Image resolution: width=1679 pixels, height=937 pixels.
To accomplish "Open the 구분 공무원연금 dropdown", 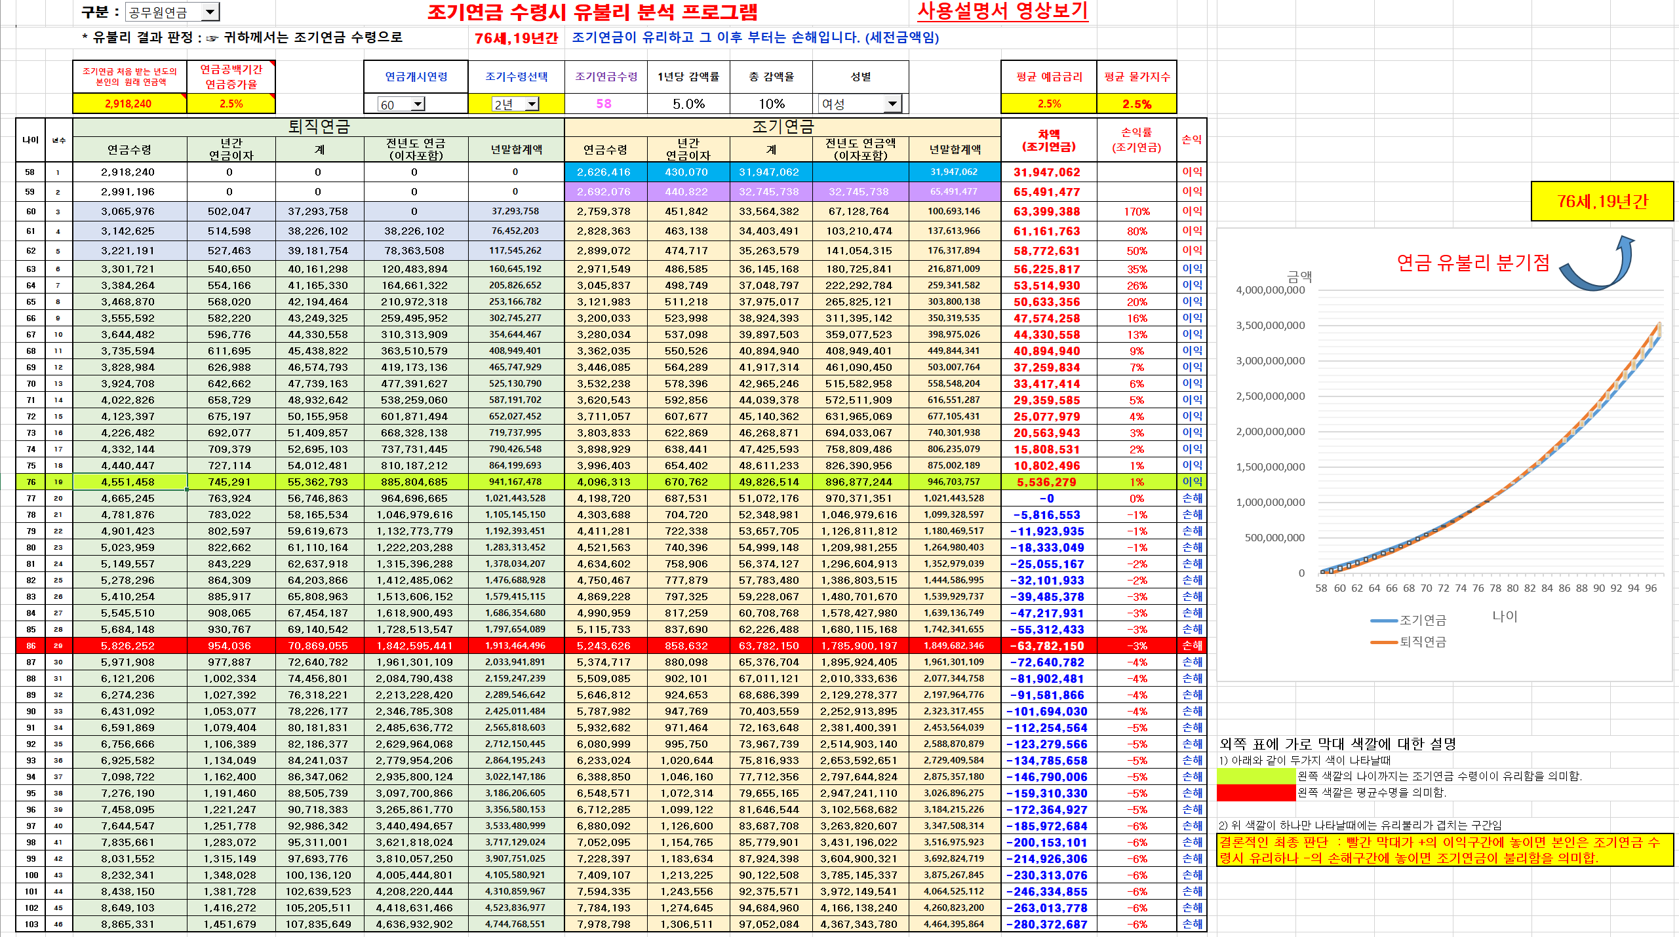I will click(210, 12).
